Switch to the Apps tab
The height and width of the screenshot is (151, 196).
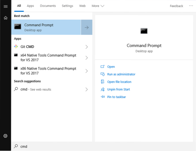(30, 6)
